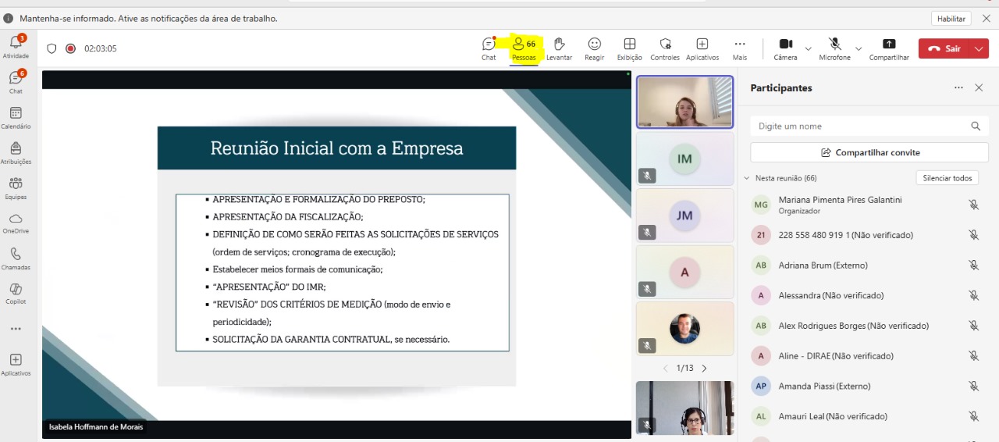Open the Chamadas sidebar icon
Image resolution: width=999 pixels, height=442 pixels.
tap(16, 258)
